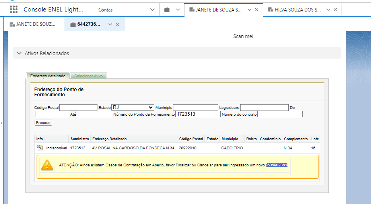371x204 pixels.
Task: Click the warning triangle icon in alert
Action: (47, 165)
